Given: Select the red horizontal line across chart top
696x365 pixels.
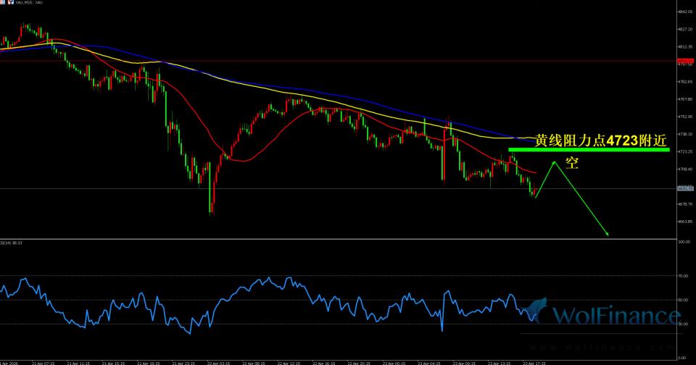Looking at the screenshot, I should coord(290,61).
